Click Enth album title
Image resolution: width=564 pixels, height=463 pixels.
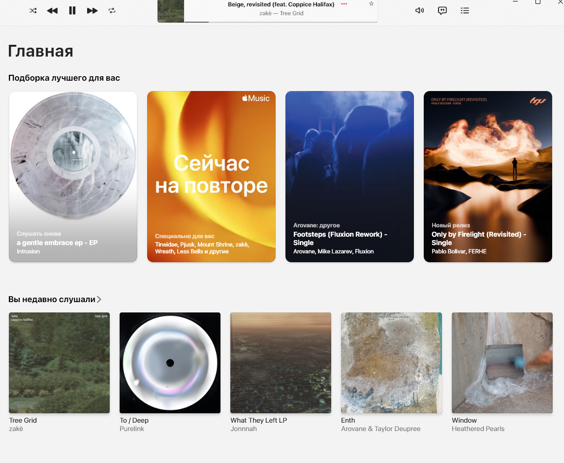pyautogui.click(x=348, y=420)
